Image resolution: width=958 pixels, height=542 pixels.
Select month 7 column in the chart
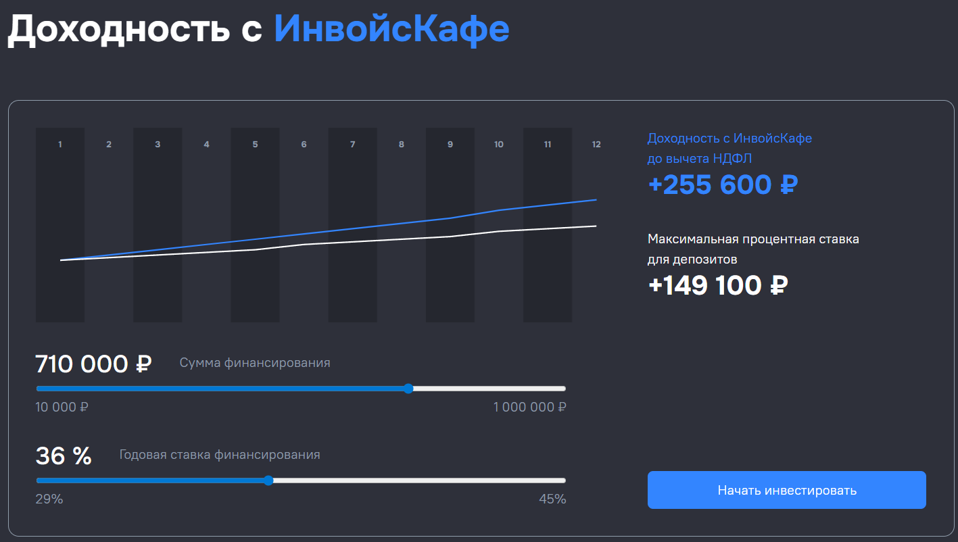352,224
